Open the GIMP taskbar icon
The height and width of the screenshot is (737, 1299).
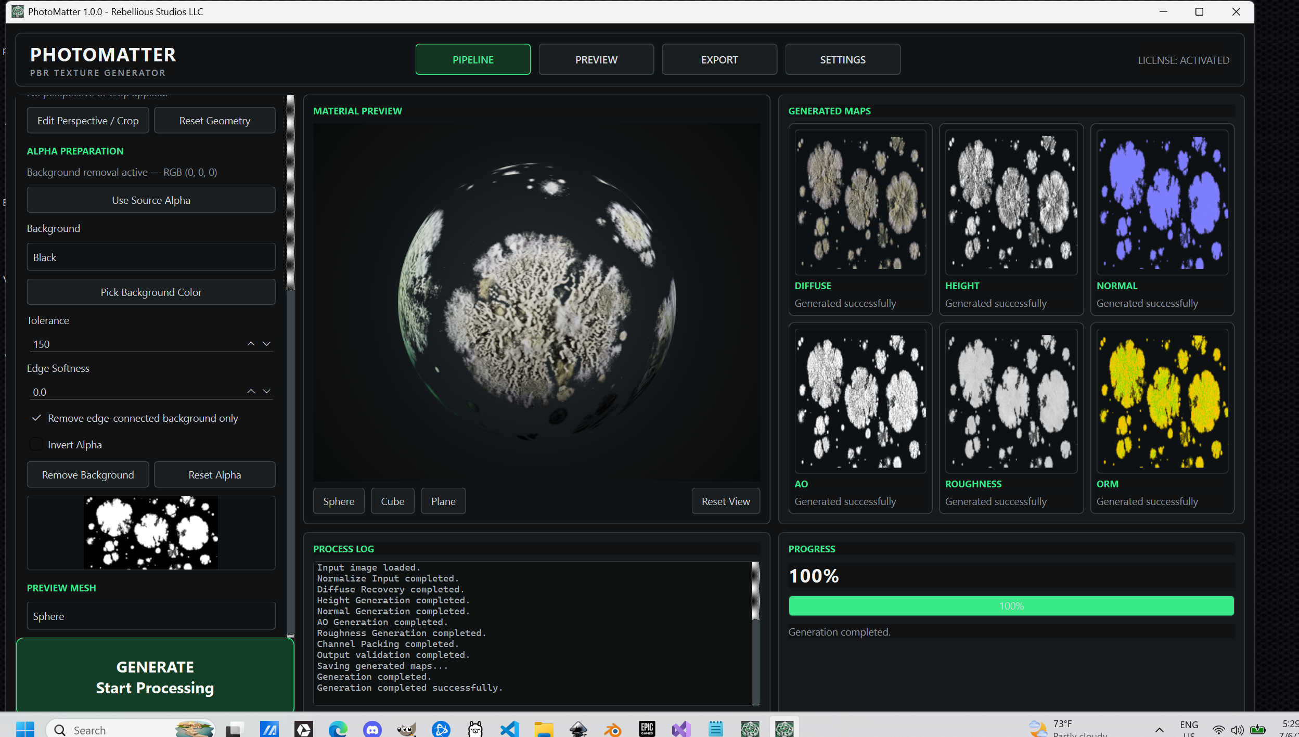tap(406, 729)
